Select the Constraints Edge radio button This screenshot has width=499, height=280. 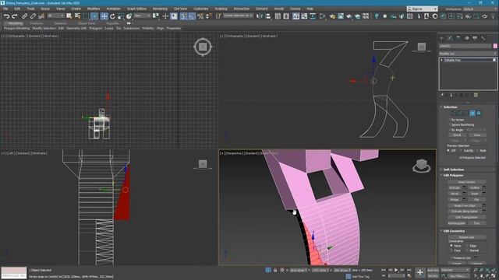coord(467,246)
